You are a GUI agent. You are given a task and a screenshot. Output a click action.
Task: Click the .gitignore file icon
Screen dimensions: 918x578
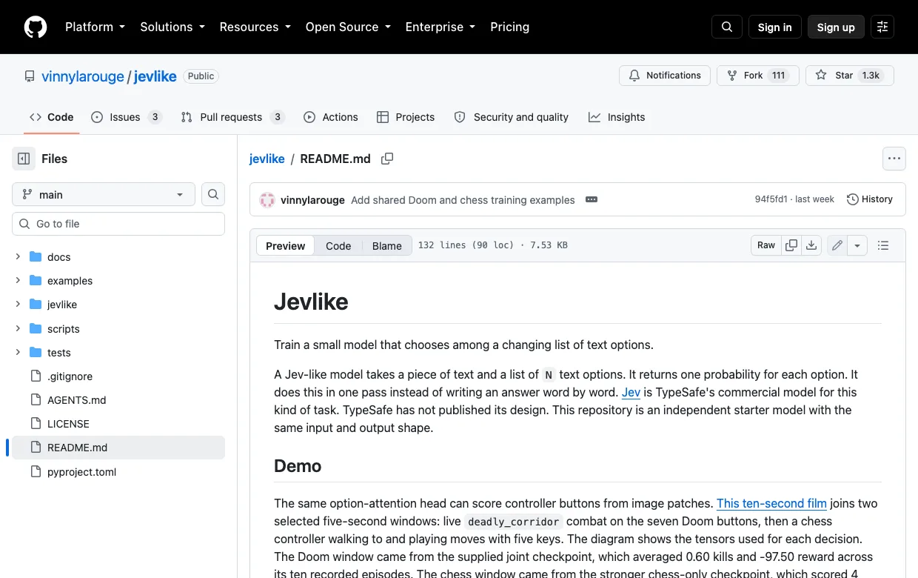point(36,376)
